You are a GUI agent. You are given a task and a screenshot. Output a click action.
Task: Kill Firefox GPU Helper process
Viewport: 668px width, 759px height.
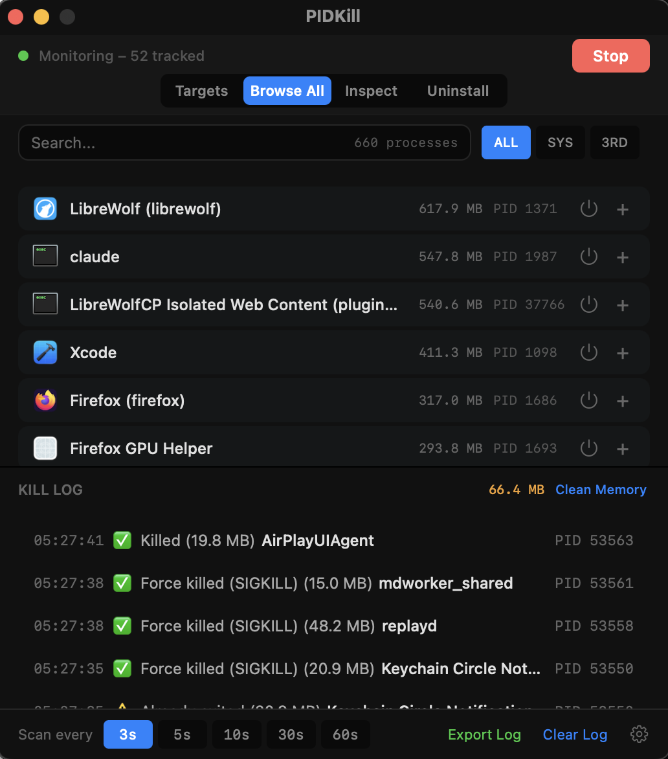588,448
